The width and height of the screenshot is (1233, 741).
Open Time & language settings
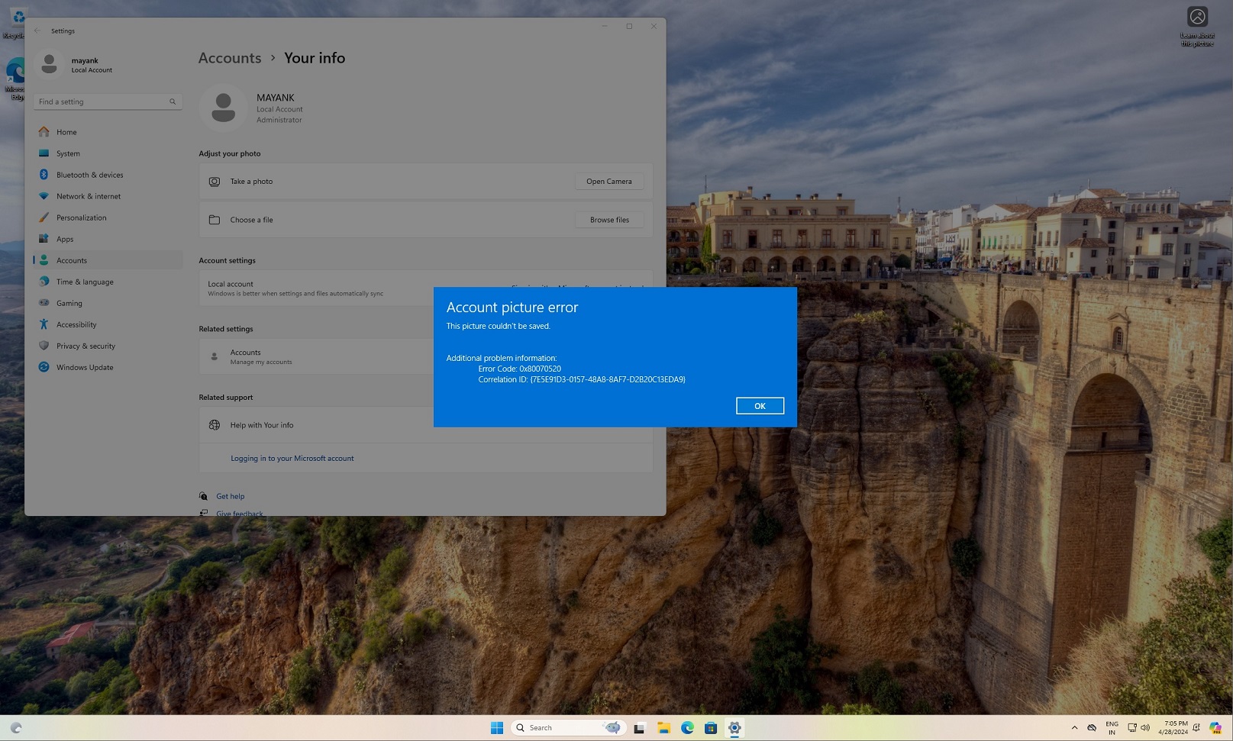click(x=108, y=282)
